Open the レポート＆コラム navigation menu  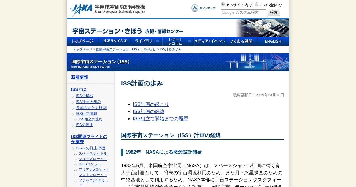tap(178, 41)
